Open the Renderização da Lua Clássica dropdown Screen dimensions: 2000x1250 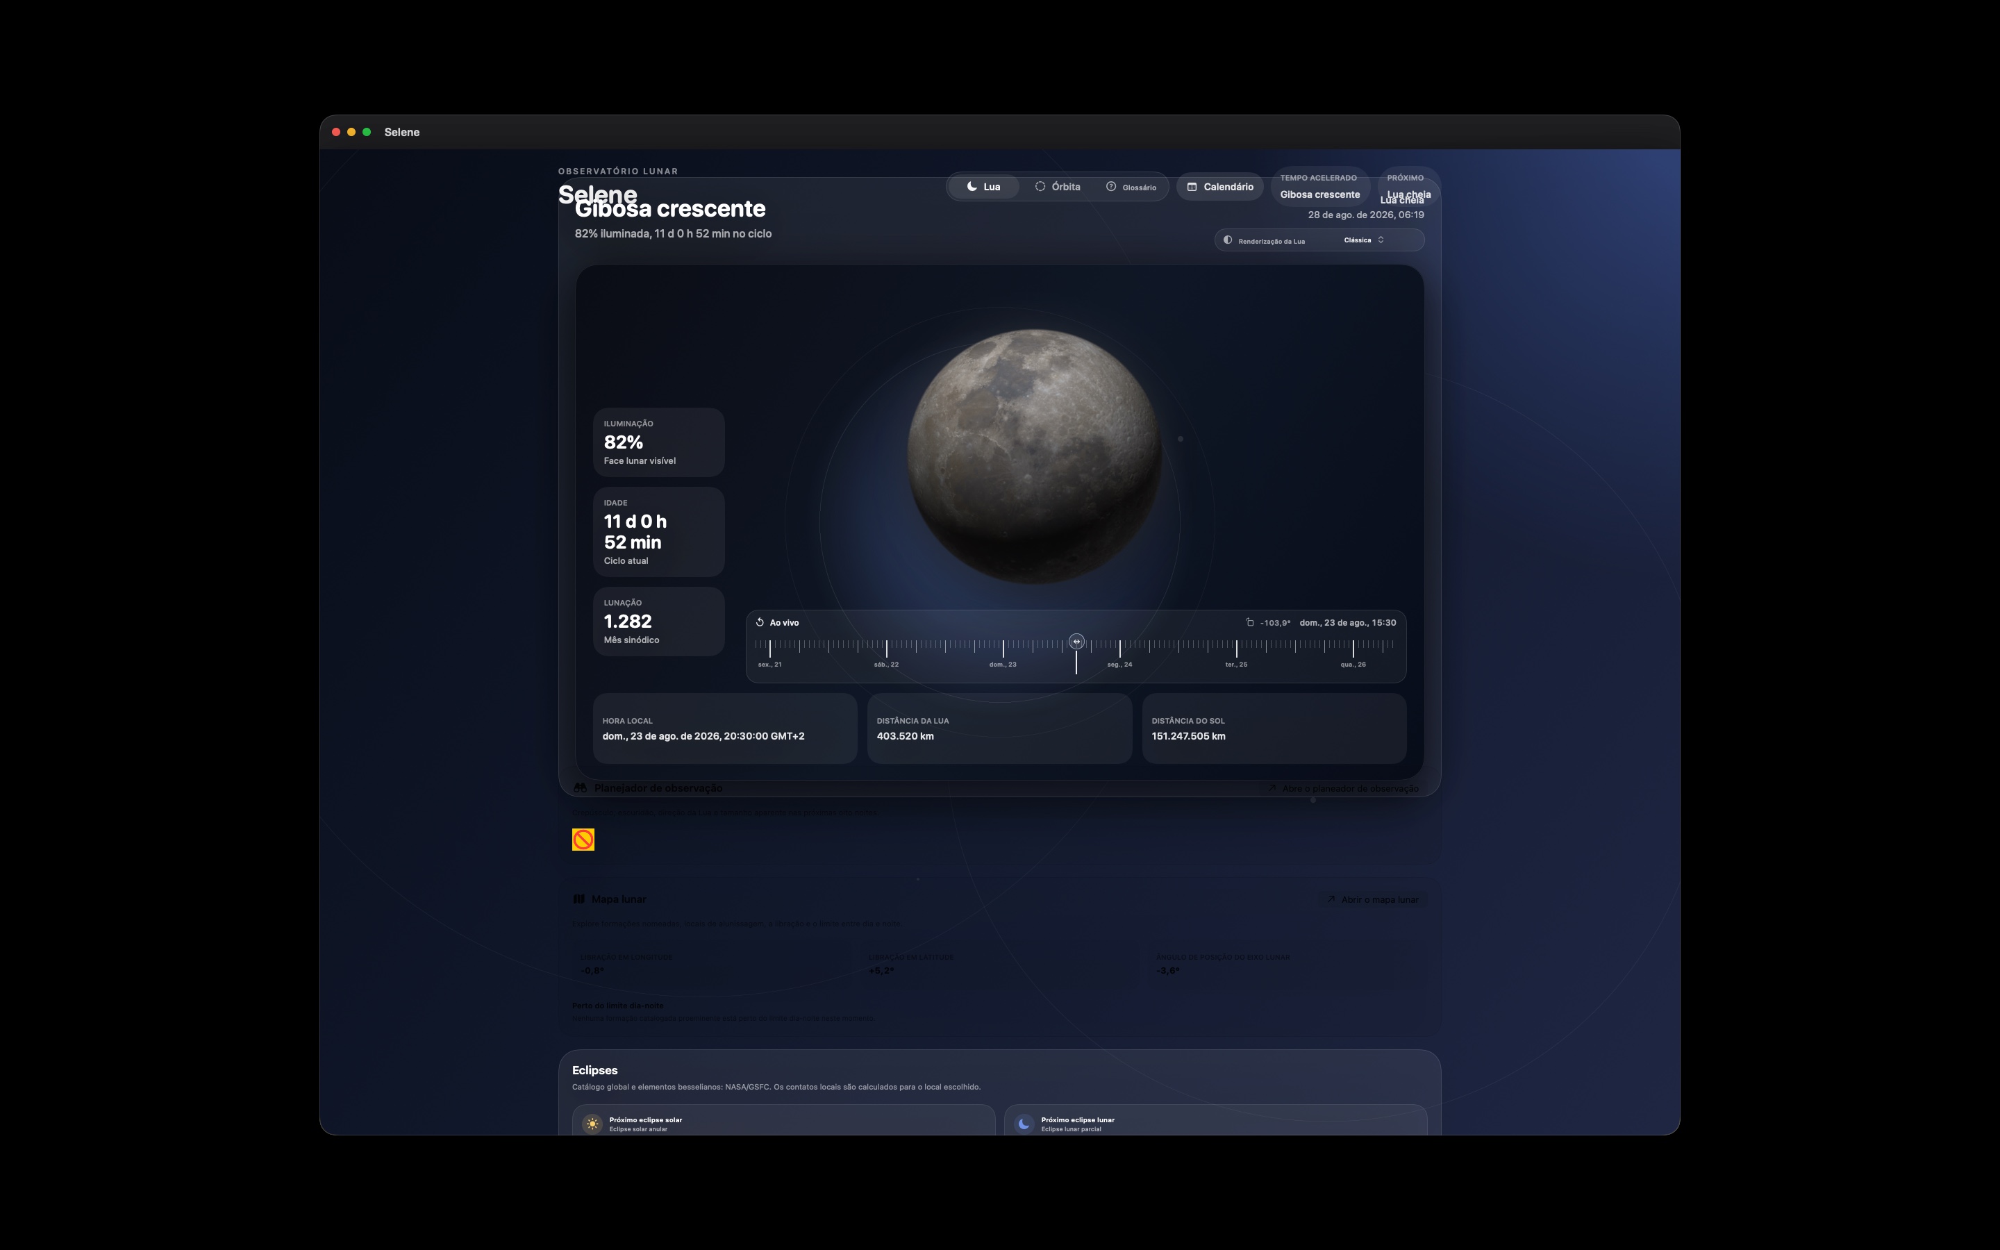[1319, 240]
